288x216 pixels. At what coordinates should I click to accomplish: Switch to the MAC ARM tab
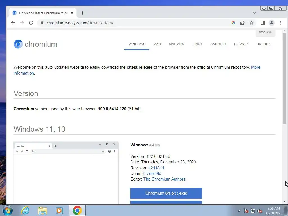point(177,44)
